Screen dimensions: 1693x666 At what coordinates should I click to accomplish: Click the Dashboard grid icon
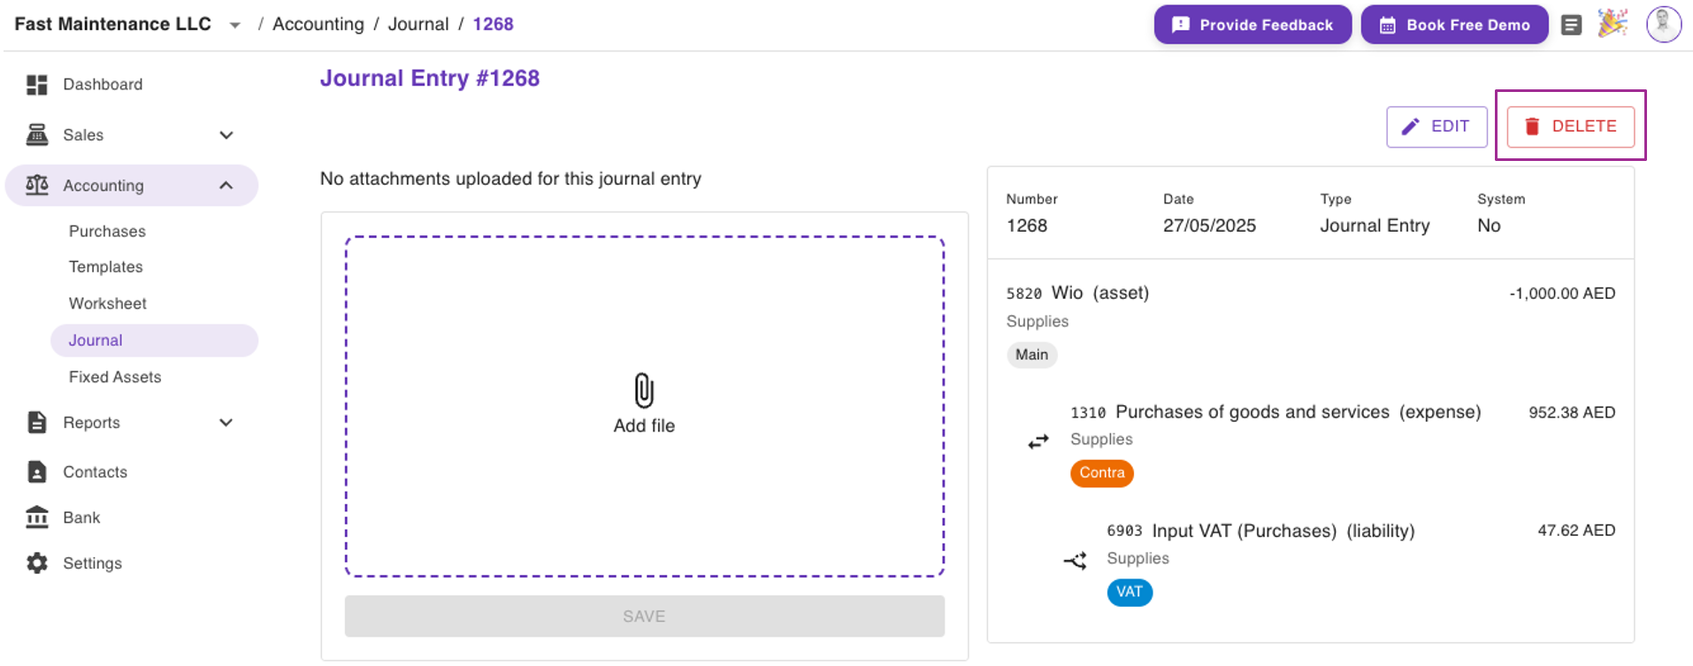pos(37,85)
